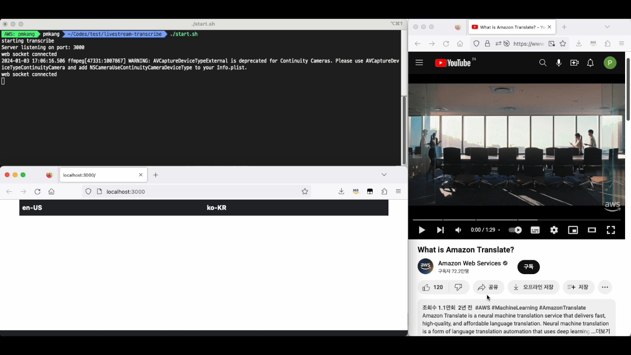
Task: Go back in YouTube browser window
Action: coord(418,44)
